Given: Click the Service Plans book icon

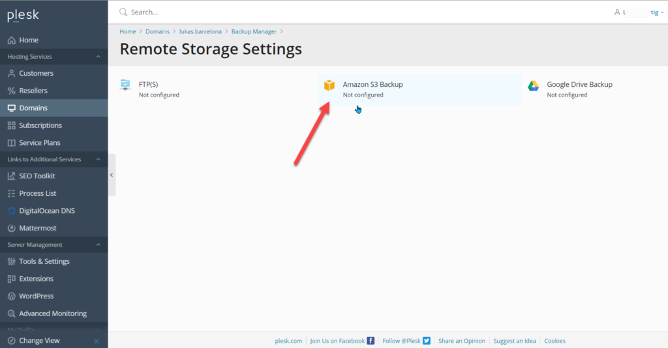Looking at the screenshot, I should (x=12, y=143).
